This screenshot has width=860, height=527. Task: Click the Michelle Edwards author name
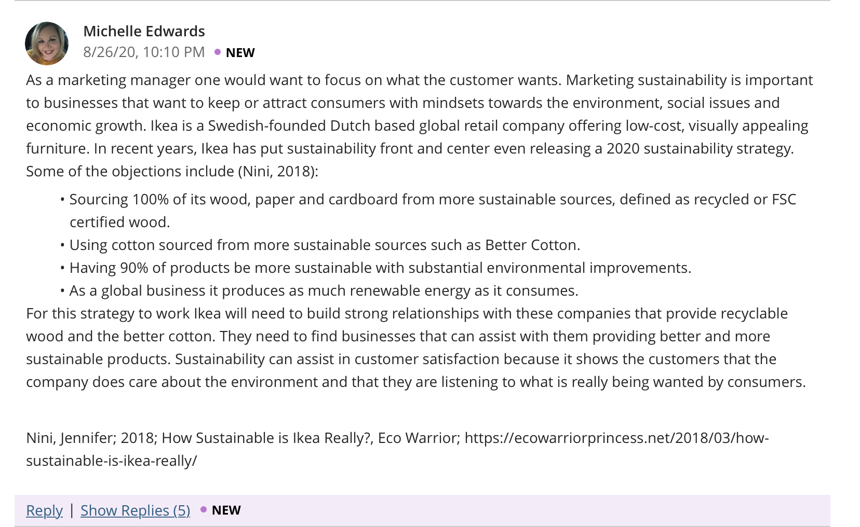tap(144, 31)
